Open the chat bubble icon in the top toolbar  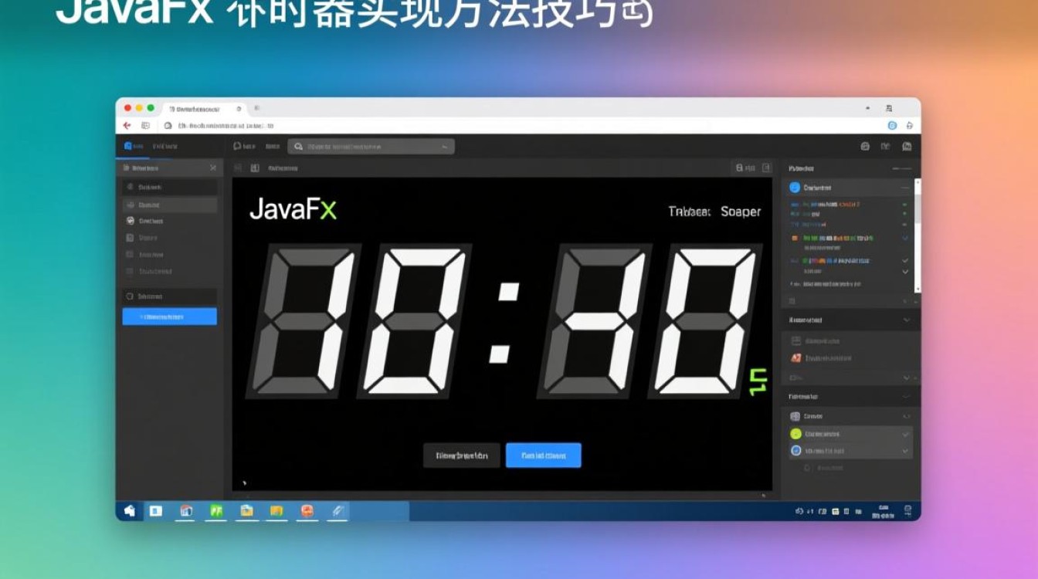click(x=236, y=146)
